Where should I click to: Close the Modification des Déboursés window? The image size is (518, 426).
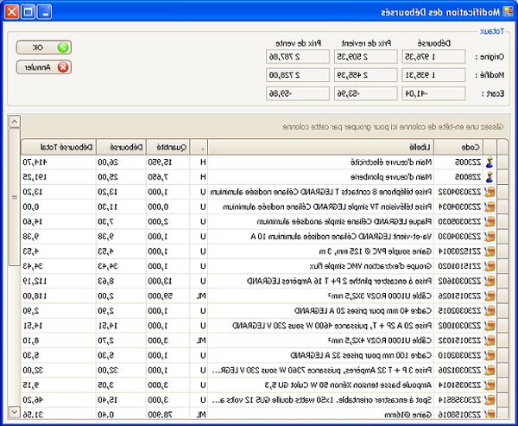point(12,13)
